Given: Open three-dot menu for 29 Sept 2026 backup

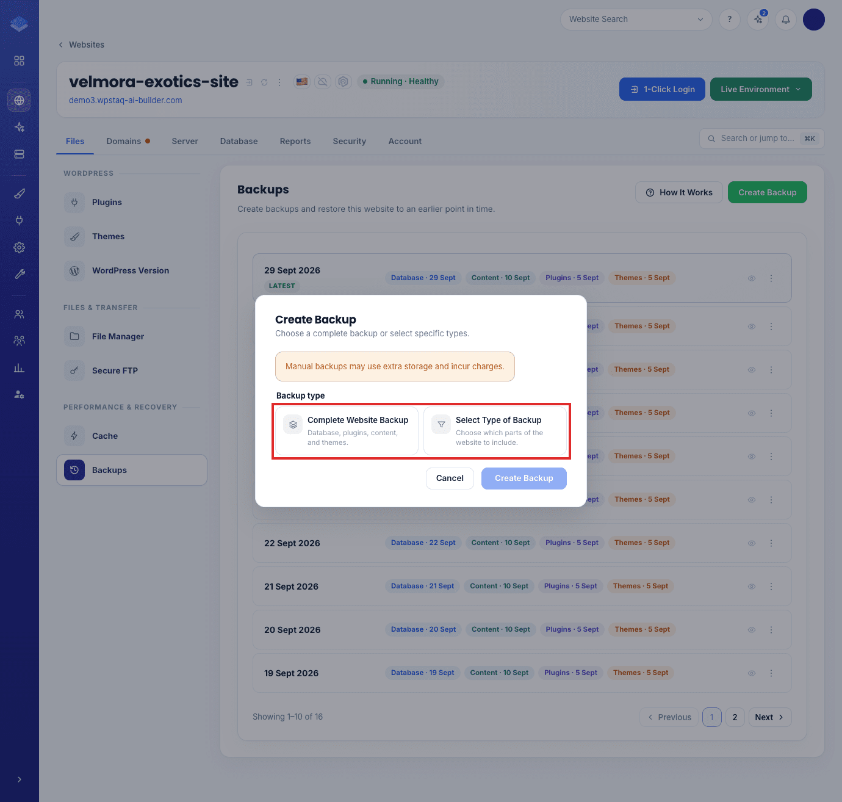Looking at the screenshot, I should pos(771,278).
